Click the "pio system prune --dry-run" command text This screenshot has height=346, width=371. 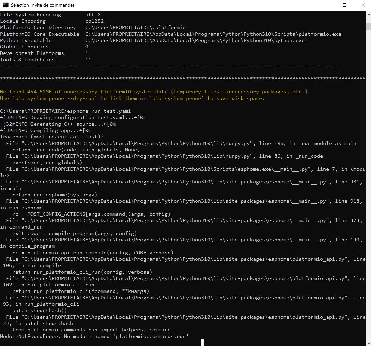pyautogui.click(x=54, y=98)
